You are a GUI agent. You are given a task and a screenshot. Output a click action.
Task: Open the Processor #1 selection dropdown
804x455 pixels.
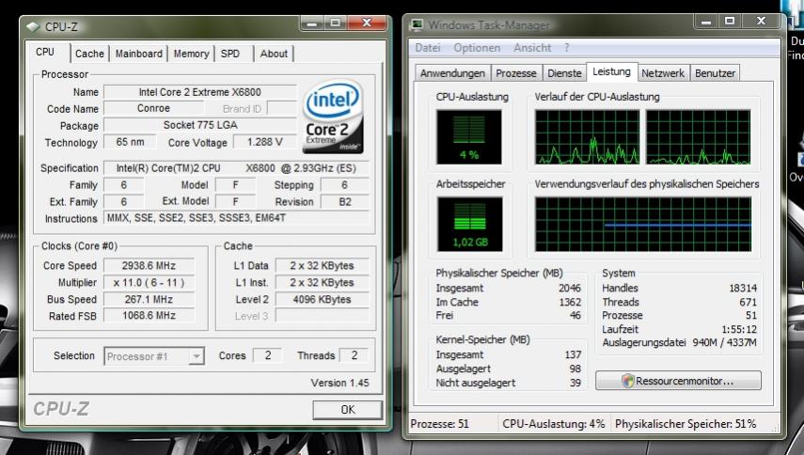[x=154, y=356]
